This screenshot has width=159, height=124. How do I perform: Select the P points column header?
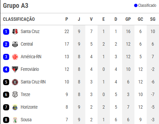pyautogui.click(x=67, y=19)
